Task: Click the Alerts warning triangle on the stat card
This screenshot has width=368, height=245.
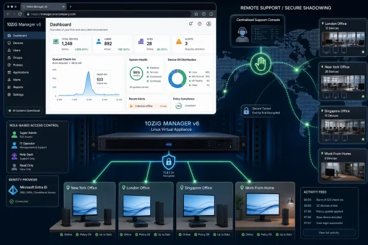Action: (x=179, y=41)
